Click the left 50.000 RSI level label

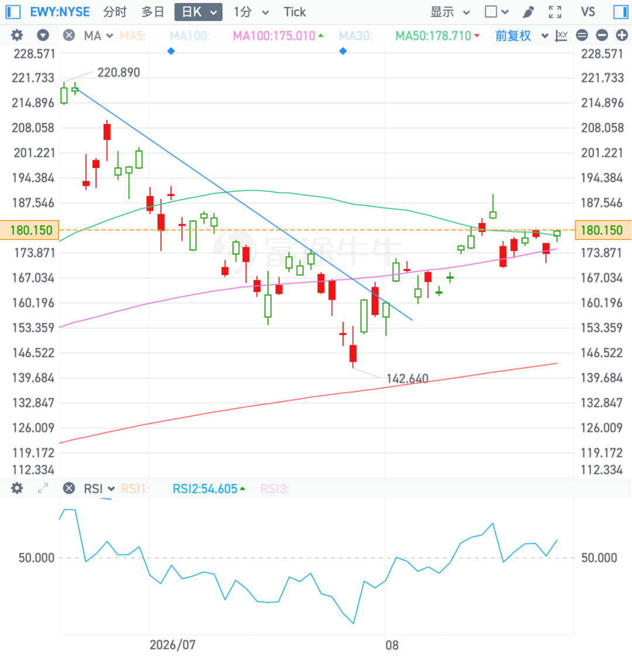[x=36, y=558]
